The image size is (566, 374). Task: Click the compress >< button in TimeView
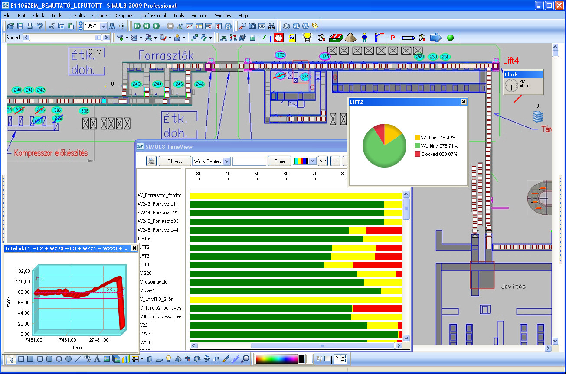[x=323, y=161]
